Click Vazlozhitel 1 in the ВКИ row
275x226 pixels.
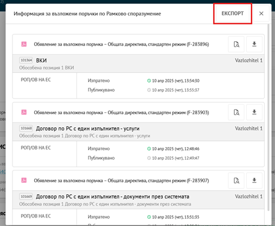pyautogui.click(x=249, y=60)
